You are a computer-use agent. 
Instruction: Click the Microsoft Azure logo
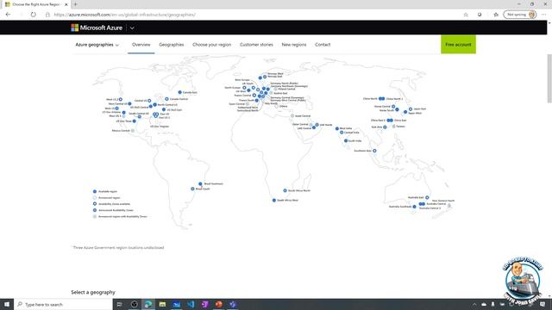coord(97,28)
